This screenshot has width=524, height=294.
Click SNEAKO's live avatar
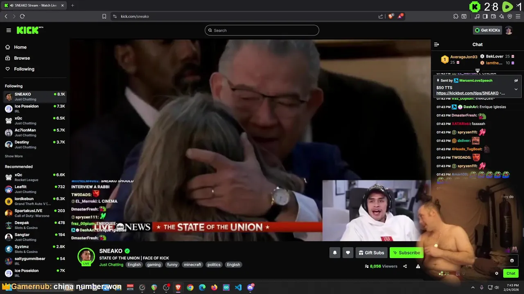[x=86, y=257]
